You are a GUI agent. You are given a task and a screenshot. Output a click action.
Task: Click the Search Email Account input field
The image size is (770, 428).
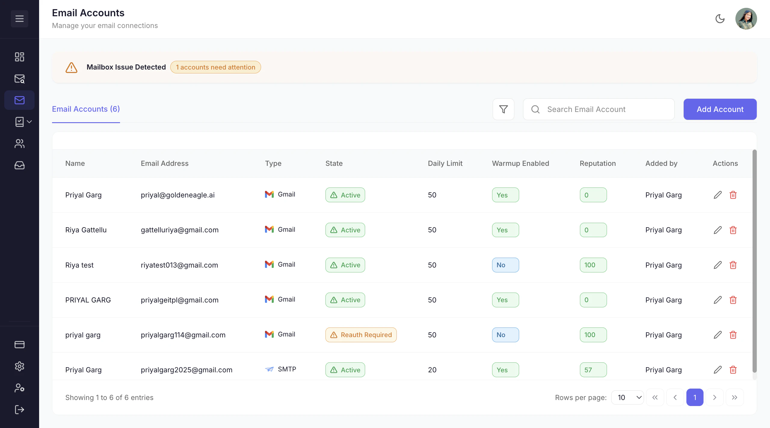tap(599, 109)
